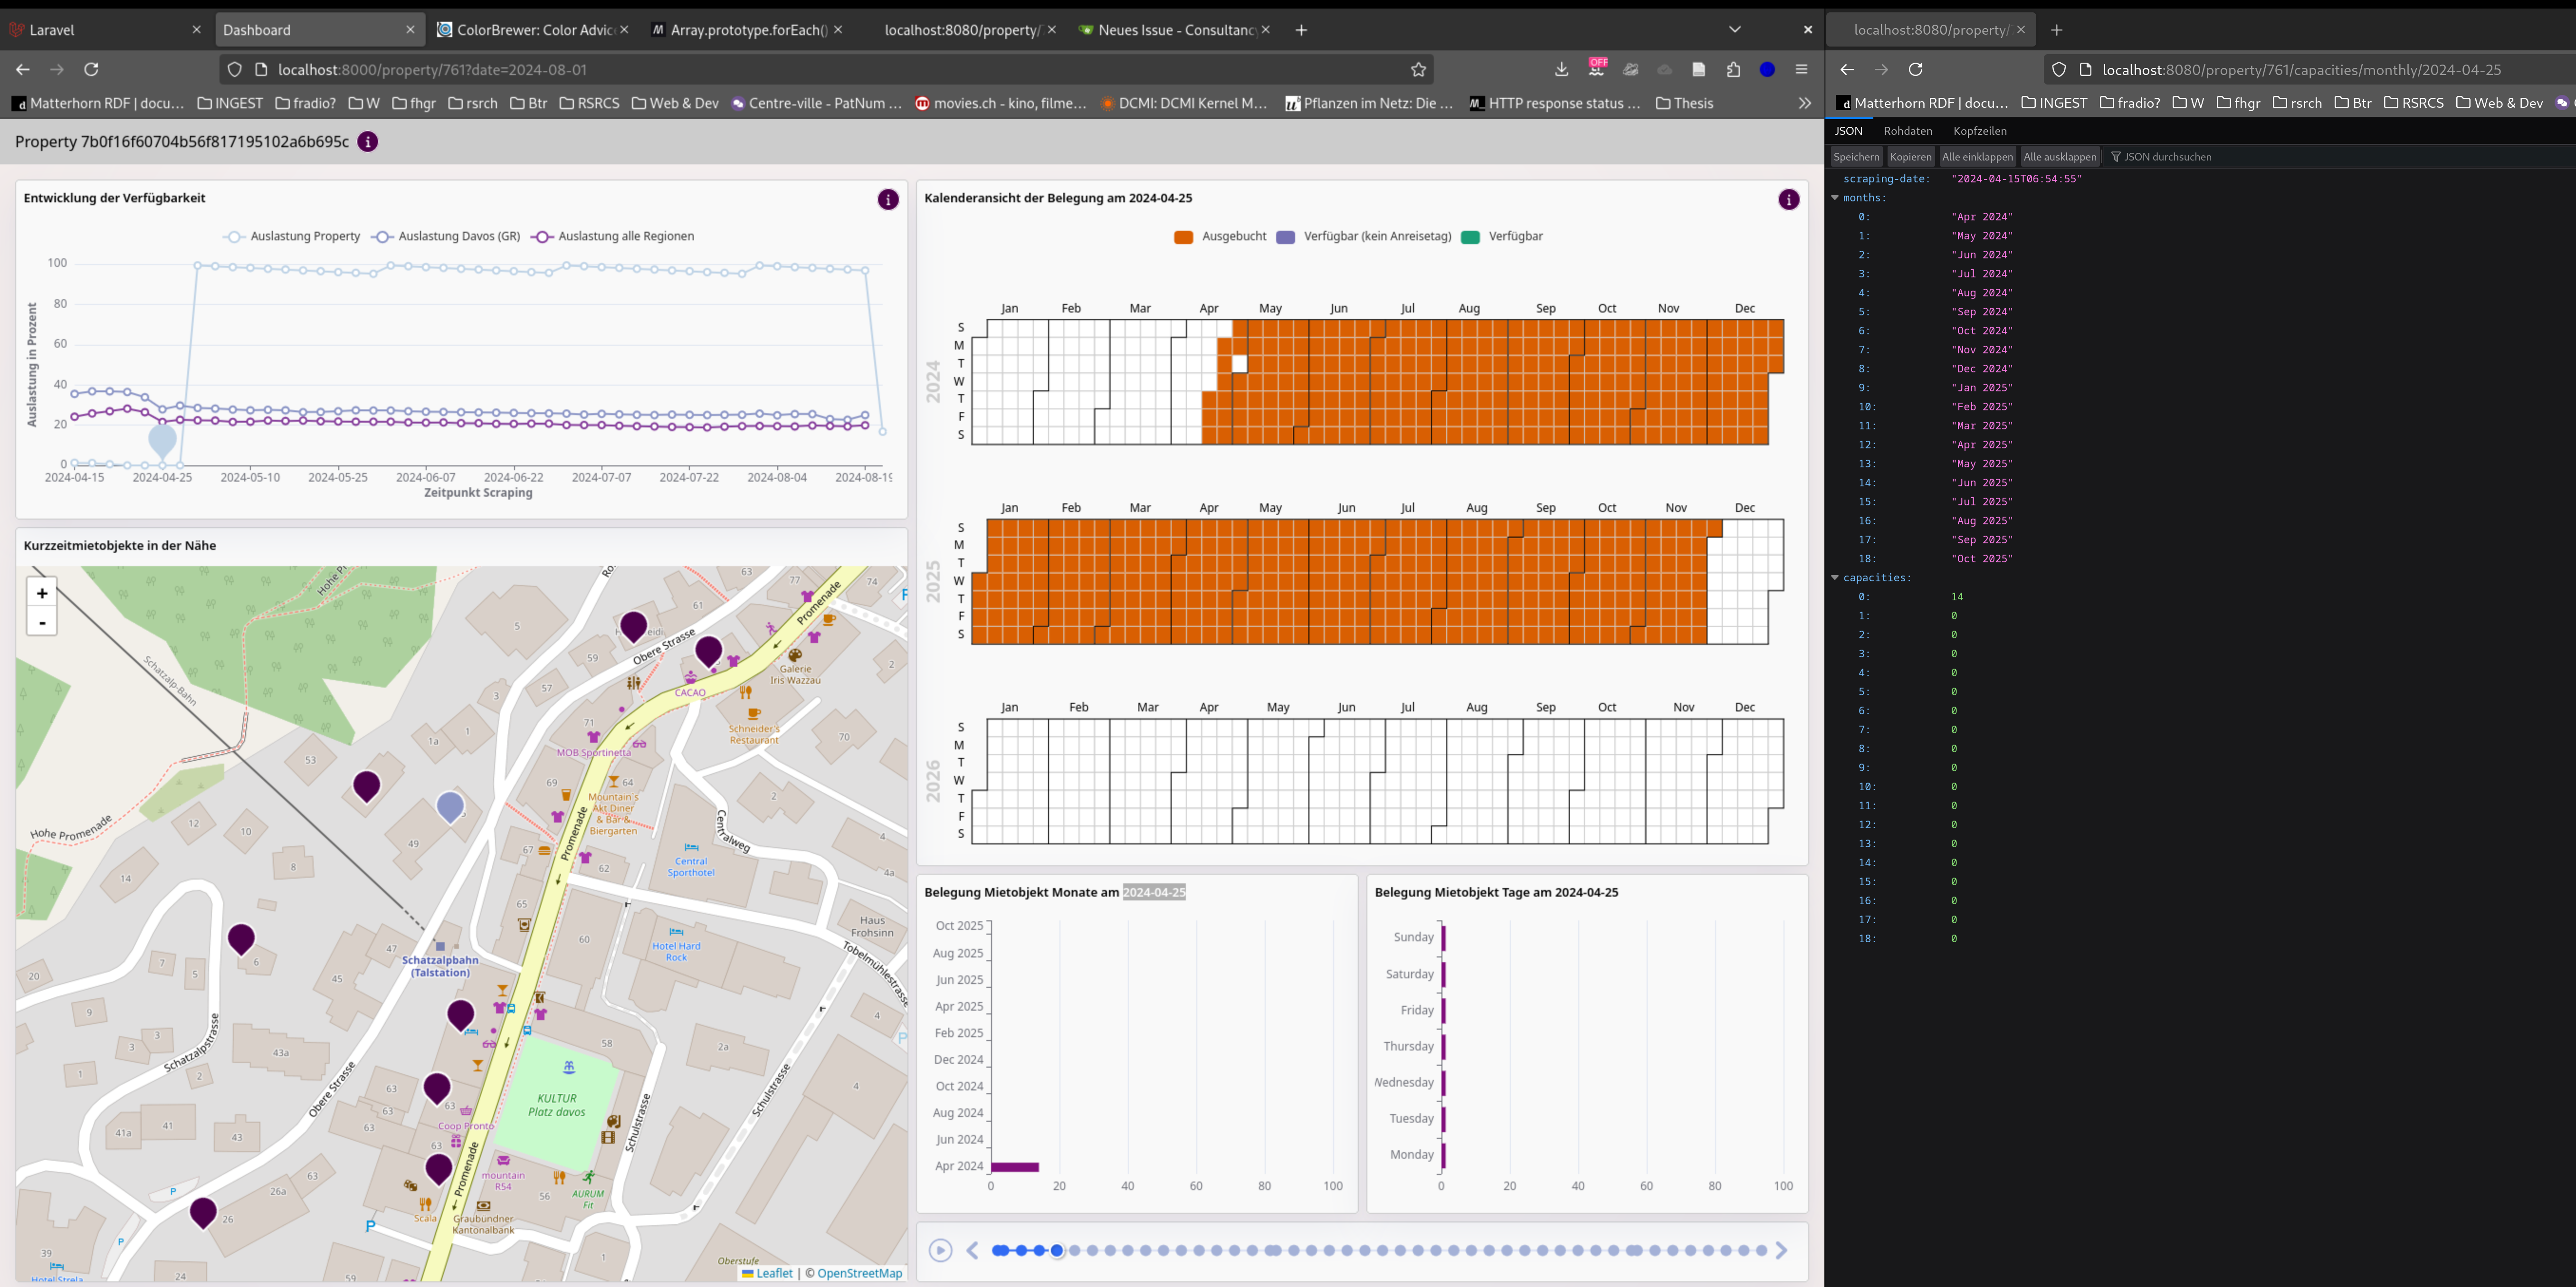Open info for Entwicklung der Verfügbarkeit chart

[x=888, y=200]
